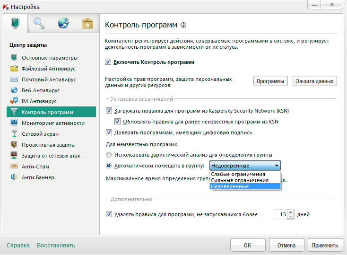Toggle Включить Контроль программ checkbox
The image size is (347, 255).
tap(108, 62)
